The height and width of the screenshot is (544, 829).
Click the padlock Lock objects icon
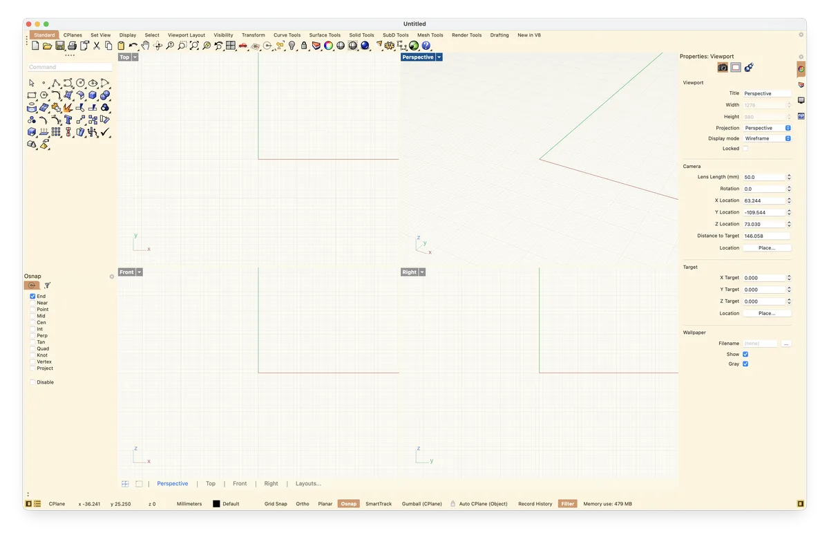pyautogui.click(x=304, y=46)
